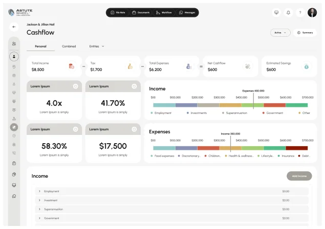Go back using the arrow button
This screenshot has height=229, width=325.
(x=14, y=27)
